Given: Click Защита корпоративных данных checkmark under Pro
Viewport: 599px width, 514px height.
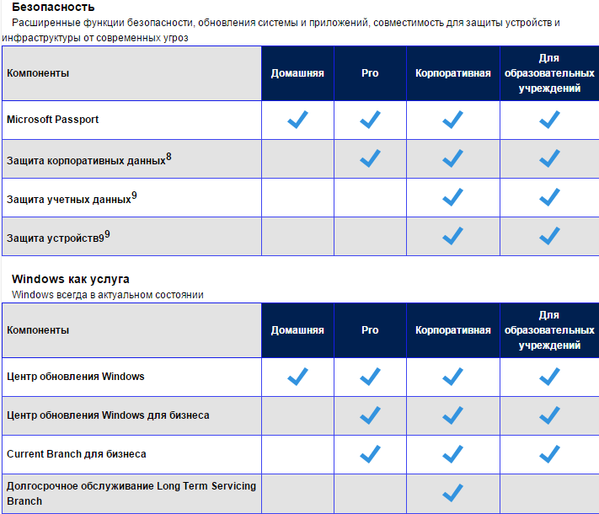Looking at the screenshot, I should click(370, 158).
